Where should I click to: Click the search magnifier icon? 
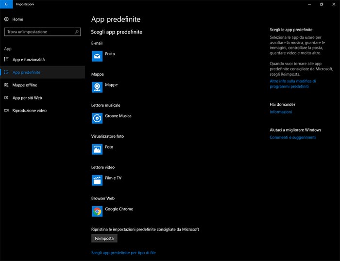(x=77, y=32)
